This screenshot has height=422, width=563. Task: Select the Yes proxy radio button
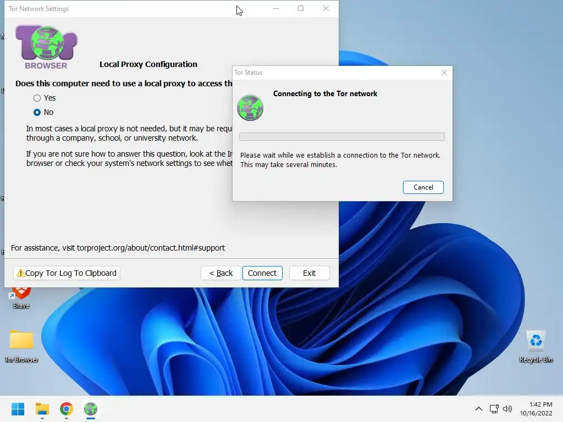click(x=37, y=98)
